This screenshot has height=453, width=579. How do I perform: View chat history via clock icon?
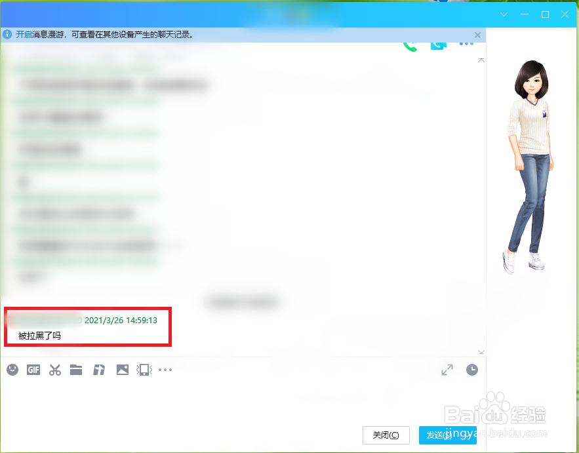[x=471, y=369]
